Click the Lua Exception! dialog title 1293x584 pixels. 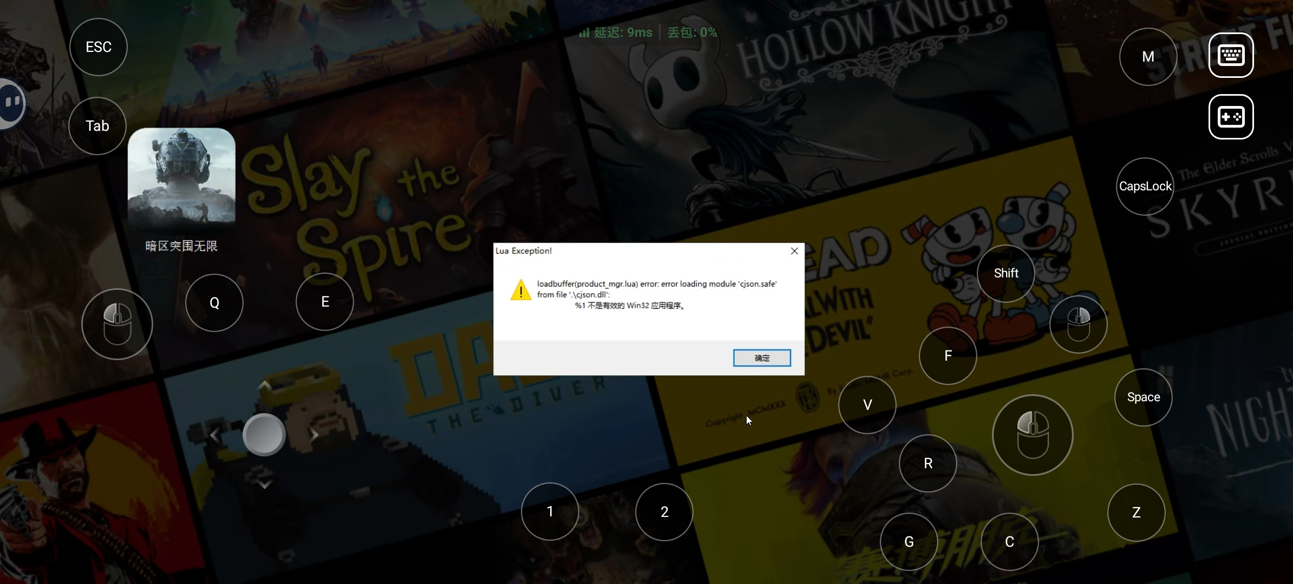pyautogui.click(x=524, y=251)
